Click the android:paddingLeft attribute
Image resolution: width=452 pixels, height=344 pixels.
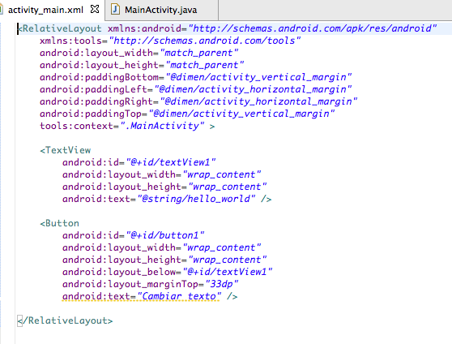coord(93,89)
